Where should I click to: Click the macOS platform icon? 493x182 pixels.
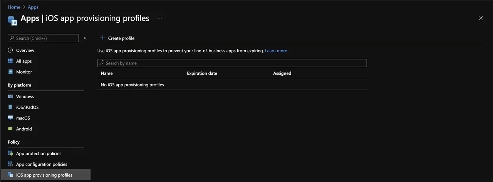point(10,118)
